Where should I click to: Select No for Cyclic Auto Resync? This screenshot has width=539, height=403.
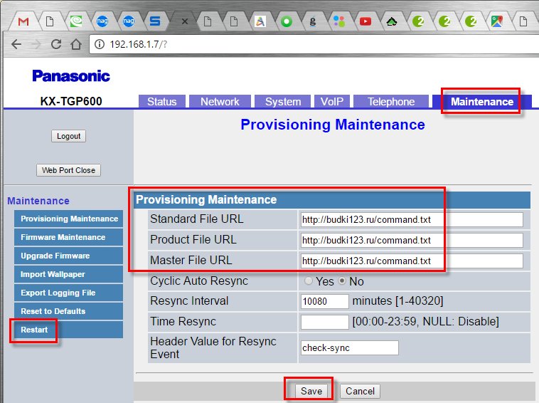tap(341, 281)
